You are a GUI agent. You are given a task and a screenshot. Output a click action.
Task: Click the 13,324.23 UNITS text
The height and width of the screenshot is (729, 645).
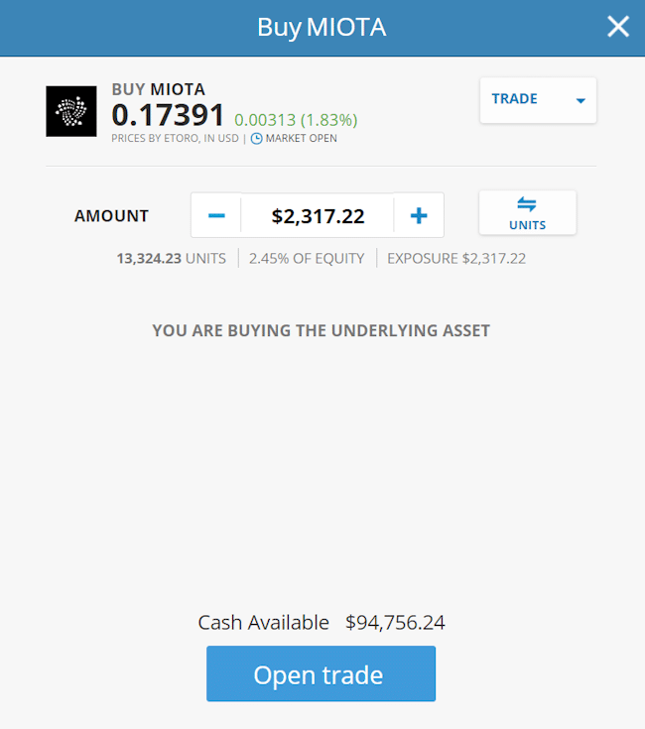coord(171,259)
